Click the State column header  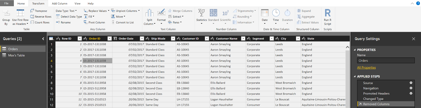[x=310, y=39]
